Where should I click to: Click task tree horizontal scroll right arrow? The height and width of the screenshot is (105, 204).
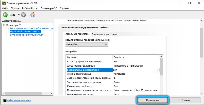click(x=51, y=94)
